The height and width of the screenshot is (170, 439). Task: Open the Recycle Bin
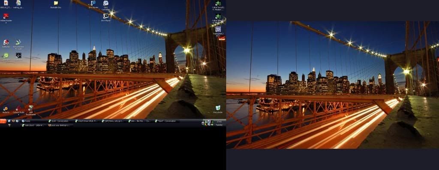pyautogui.click(x=218, y=109)
